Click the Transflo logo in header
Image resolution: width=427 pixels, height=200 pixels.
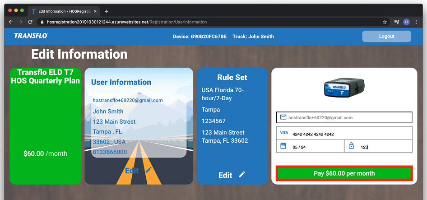pos(31,36)
